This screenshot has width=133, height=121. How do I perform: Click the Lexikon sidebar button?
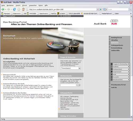(x=120, y=66)
